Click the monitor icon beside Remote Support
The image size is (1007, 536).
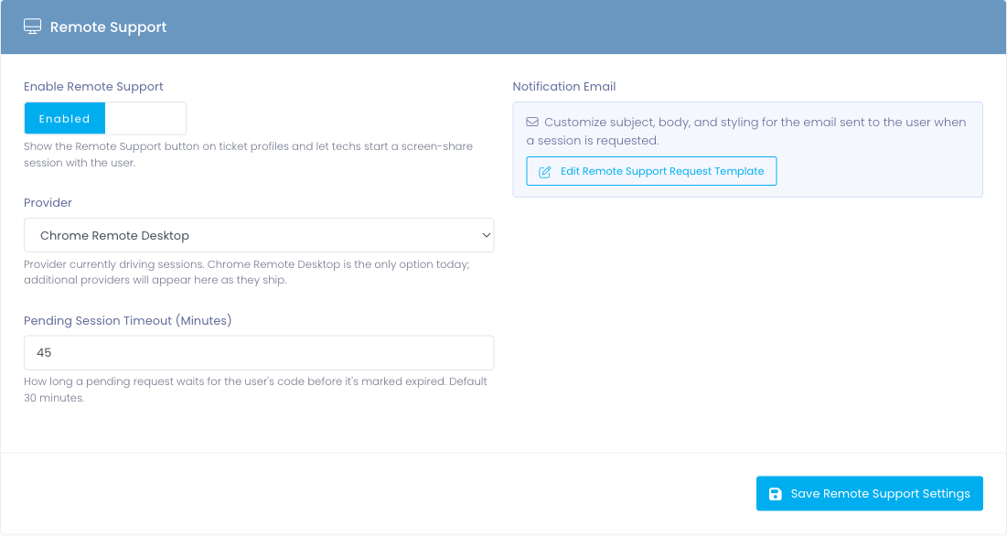(32, 27)
